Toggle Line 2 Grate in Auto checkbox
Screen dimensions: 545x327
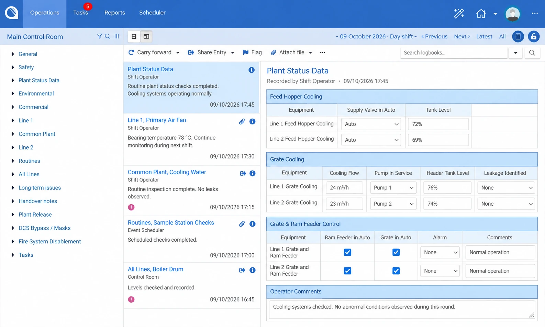396,271
